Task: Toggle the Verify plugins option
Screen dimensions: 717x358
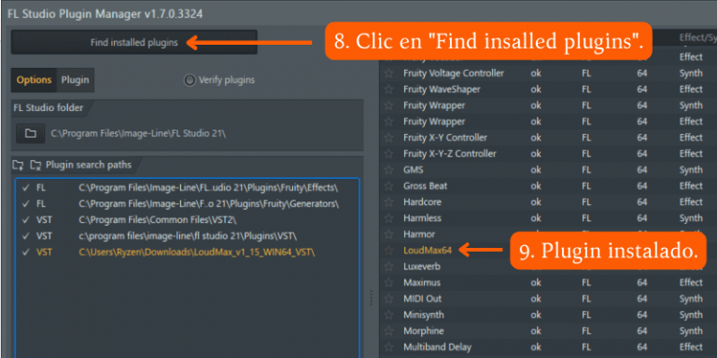Action: (x=190, y=80)
